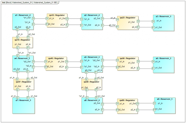Screen dimensions: 186x123
Task: Select the ^p2_Out port on a5 : Reservoir_3
Action: coord(102,60)
